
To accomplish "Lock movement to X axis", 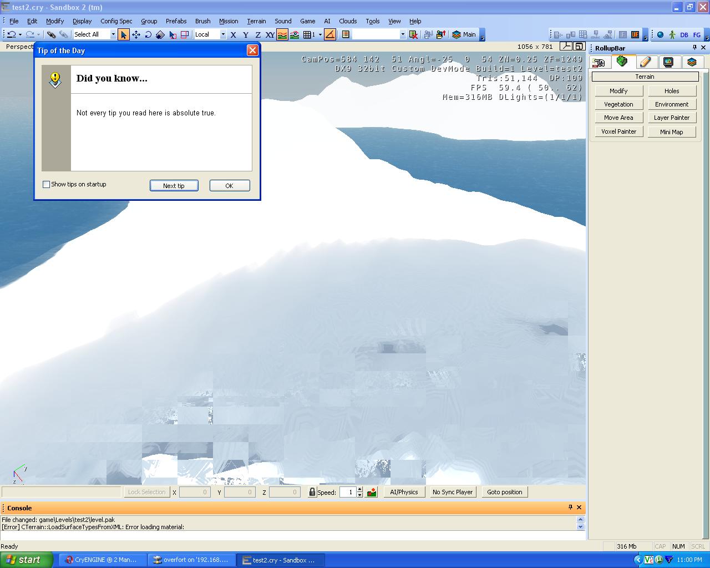I will (x=233, y=34).
